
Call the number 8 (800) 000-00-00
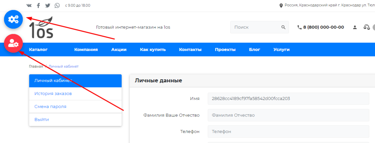pos(323,27)
